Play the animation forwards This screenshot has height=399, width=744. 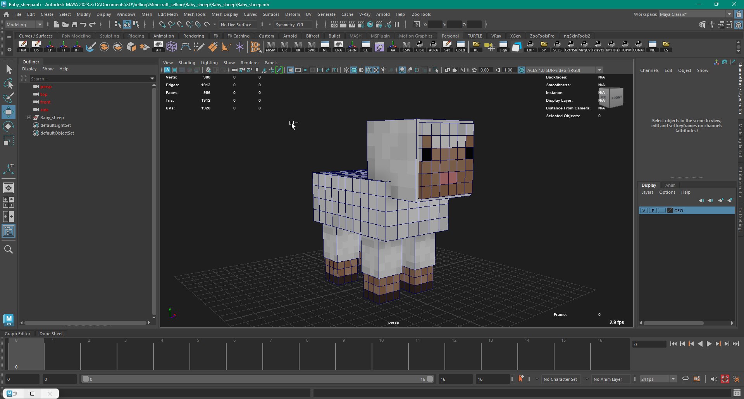pos(709,344)
